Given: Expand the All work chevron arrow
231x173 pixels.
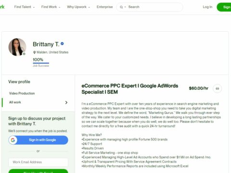Looking at the screenshot, I should 66,102.
